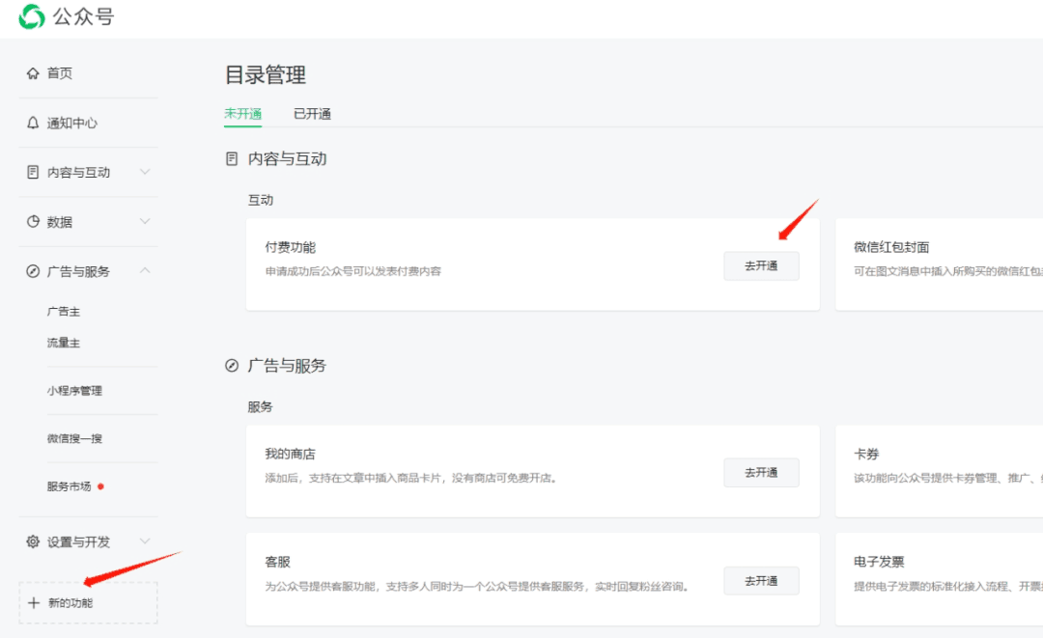Viewport: 1043px width, 638px height.
Task: Click the red dot next to 服务市场
Action: [x=101, y=486]
